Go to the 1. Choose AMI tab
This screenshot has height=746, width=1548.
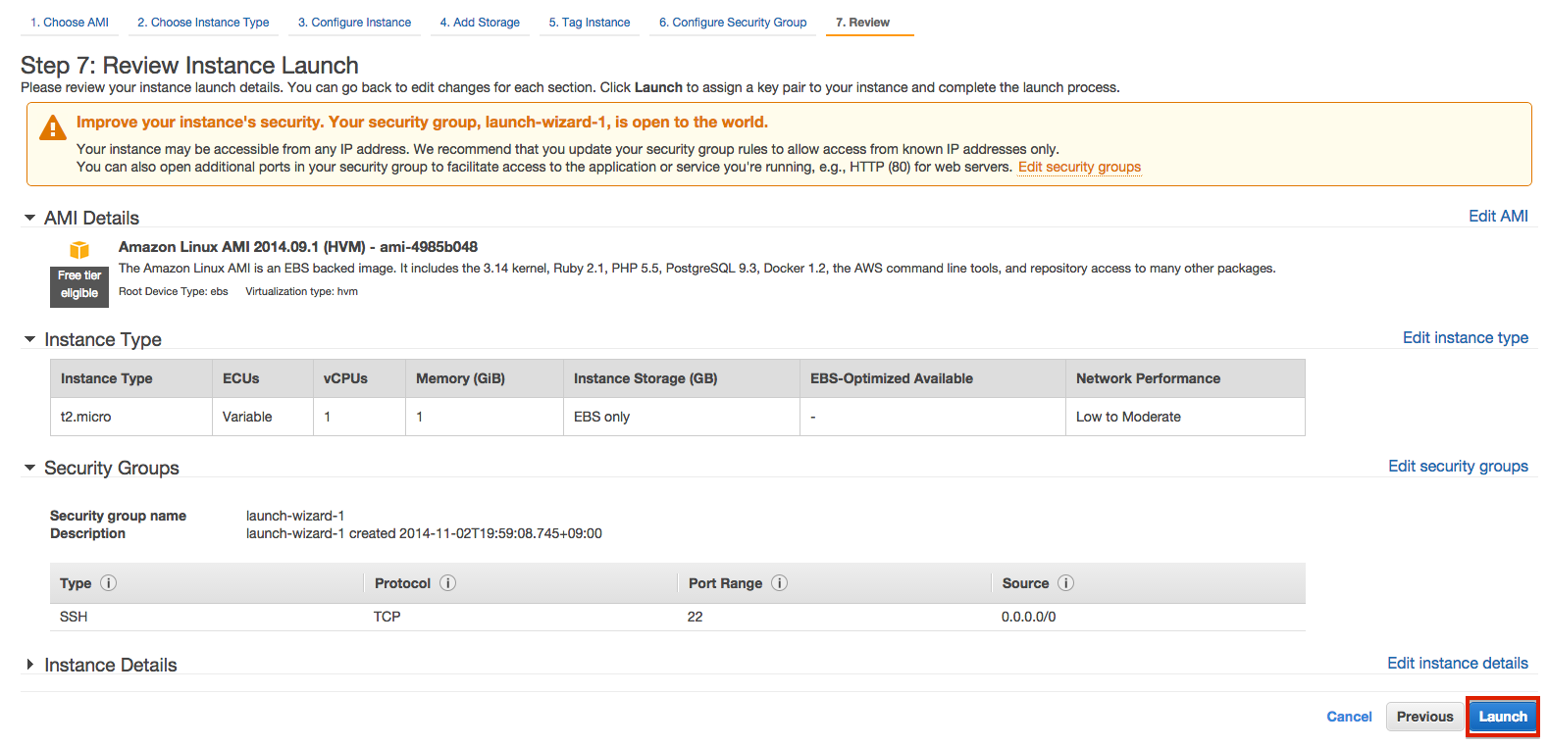click(70, 22)
